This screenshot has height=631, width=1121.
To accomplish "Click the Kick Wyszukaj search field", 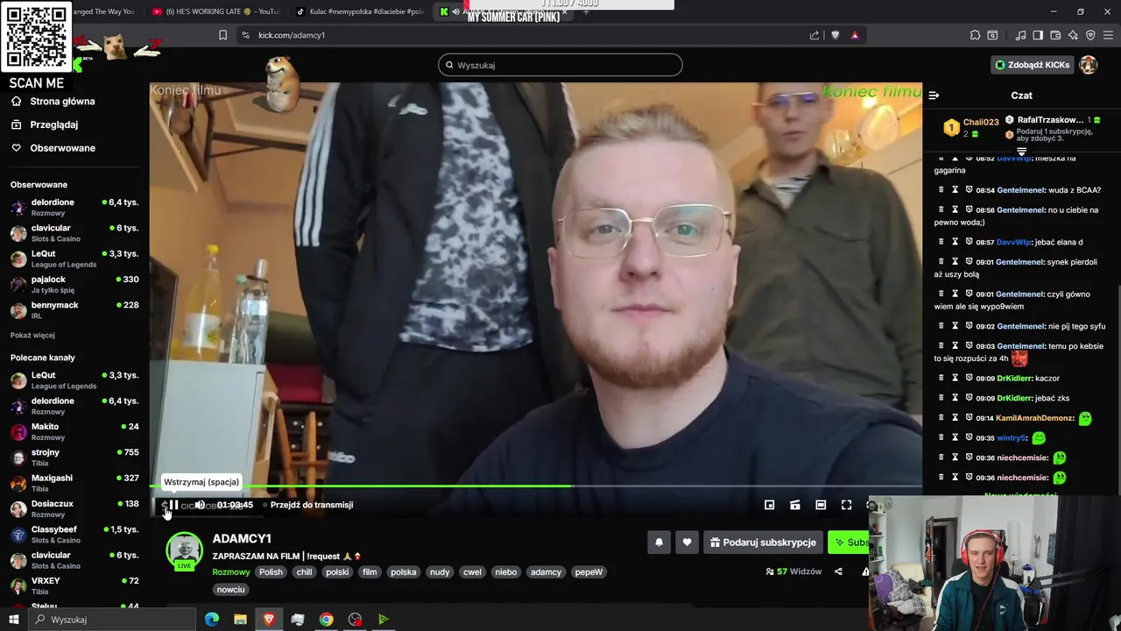I will (x=560, y=65).
